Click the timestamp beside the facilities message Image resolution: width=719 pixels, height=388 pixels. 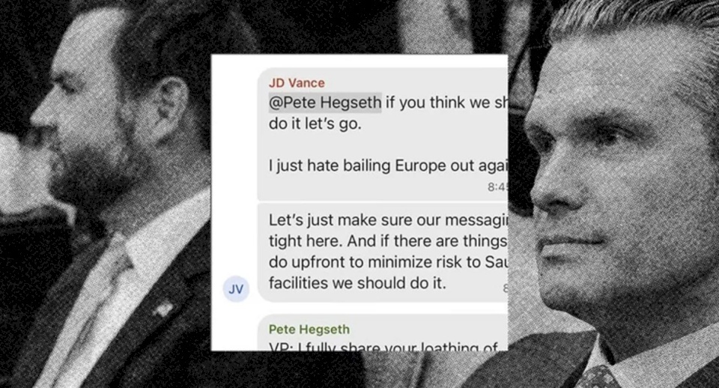(505, 288)
